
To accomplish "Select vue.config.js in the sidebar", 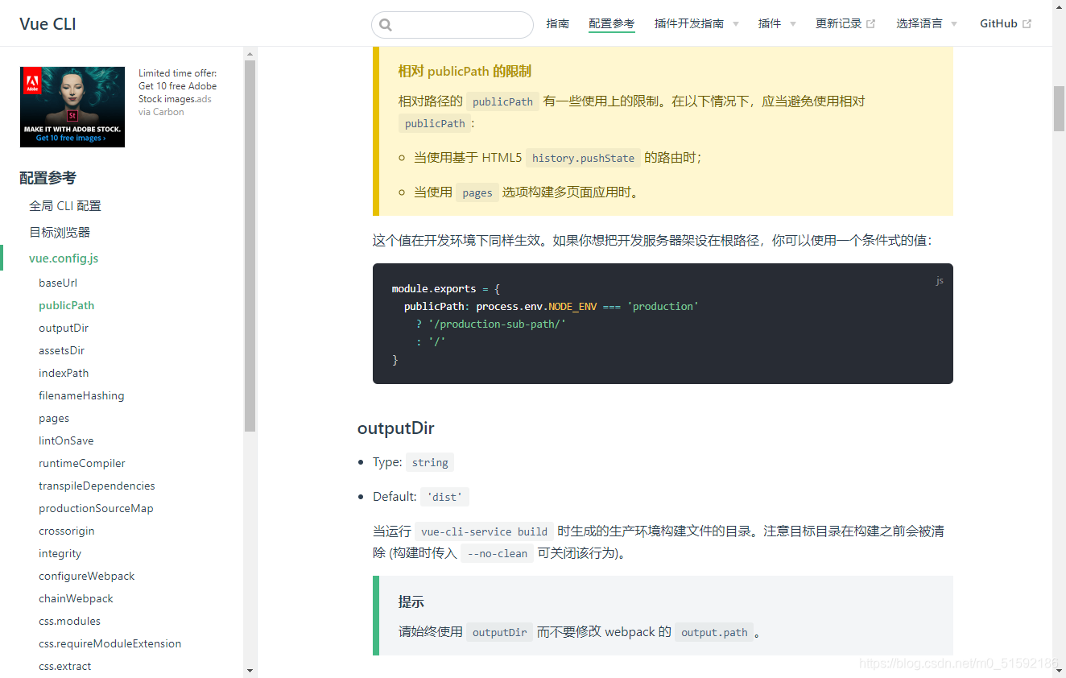I will [x=63, y=258].
